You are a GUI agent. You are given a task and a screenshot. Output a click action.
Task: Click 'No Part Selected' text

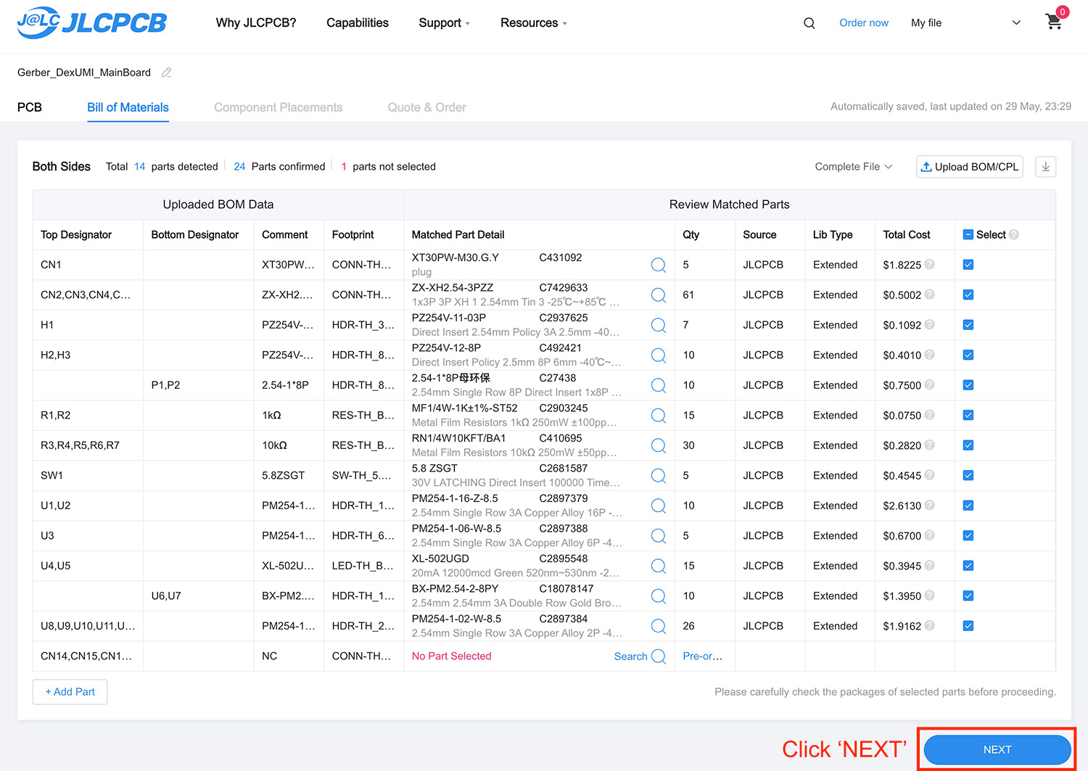point(451,656)
